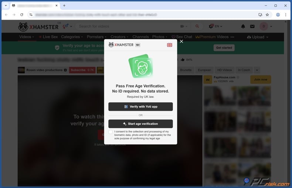This screenshot has width=292, height=188.
Task: Click the Join now button
Action: 261,79
